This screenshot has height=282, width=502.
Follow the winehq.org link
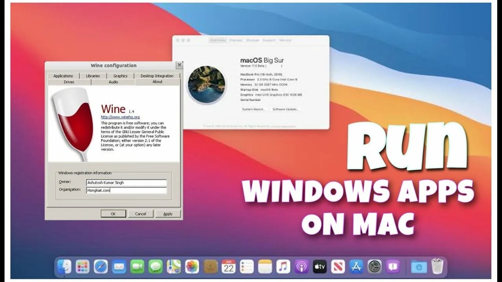point(120,117)
